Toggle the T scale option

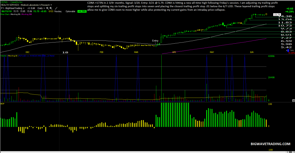pyautogui.click(x=290, y=51)
